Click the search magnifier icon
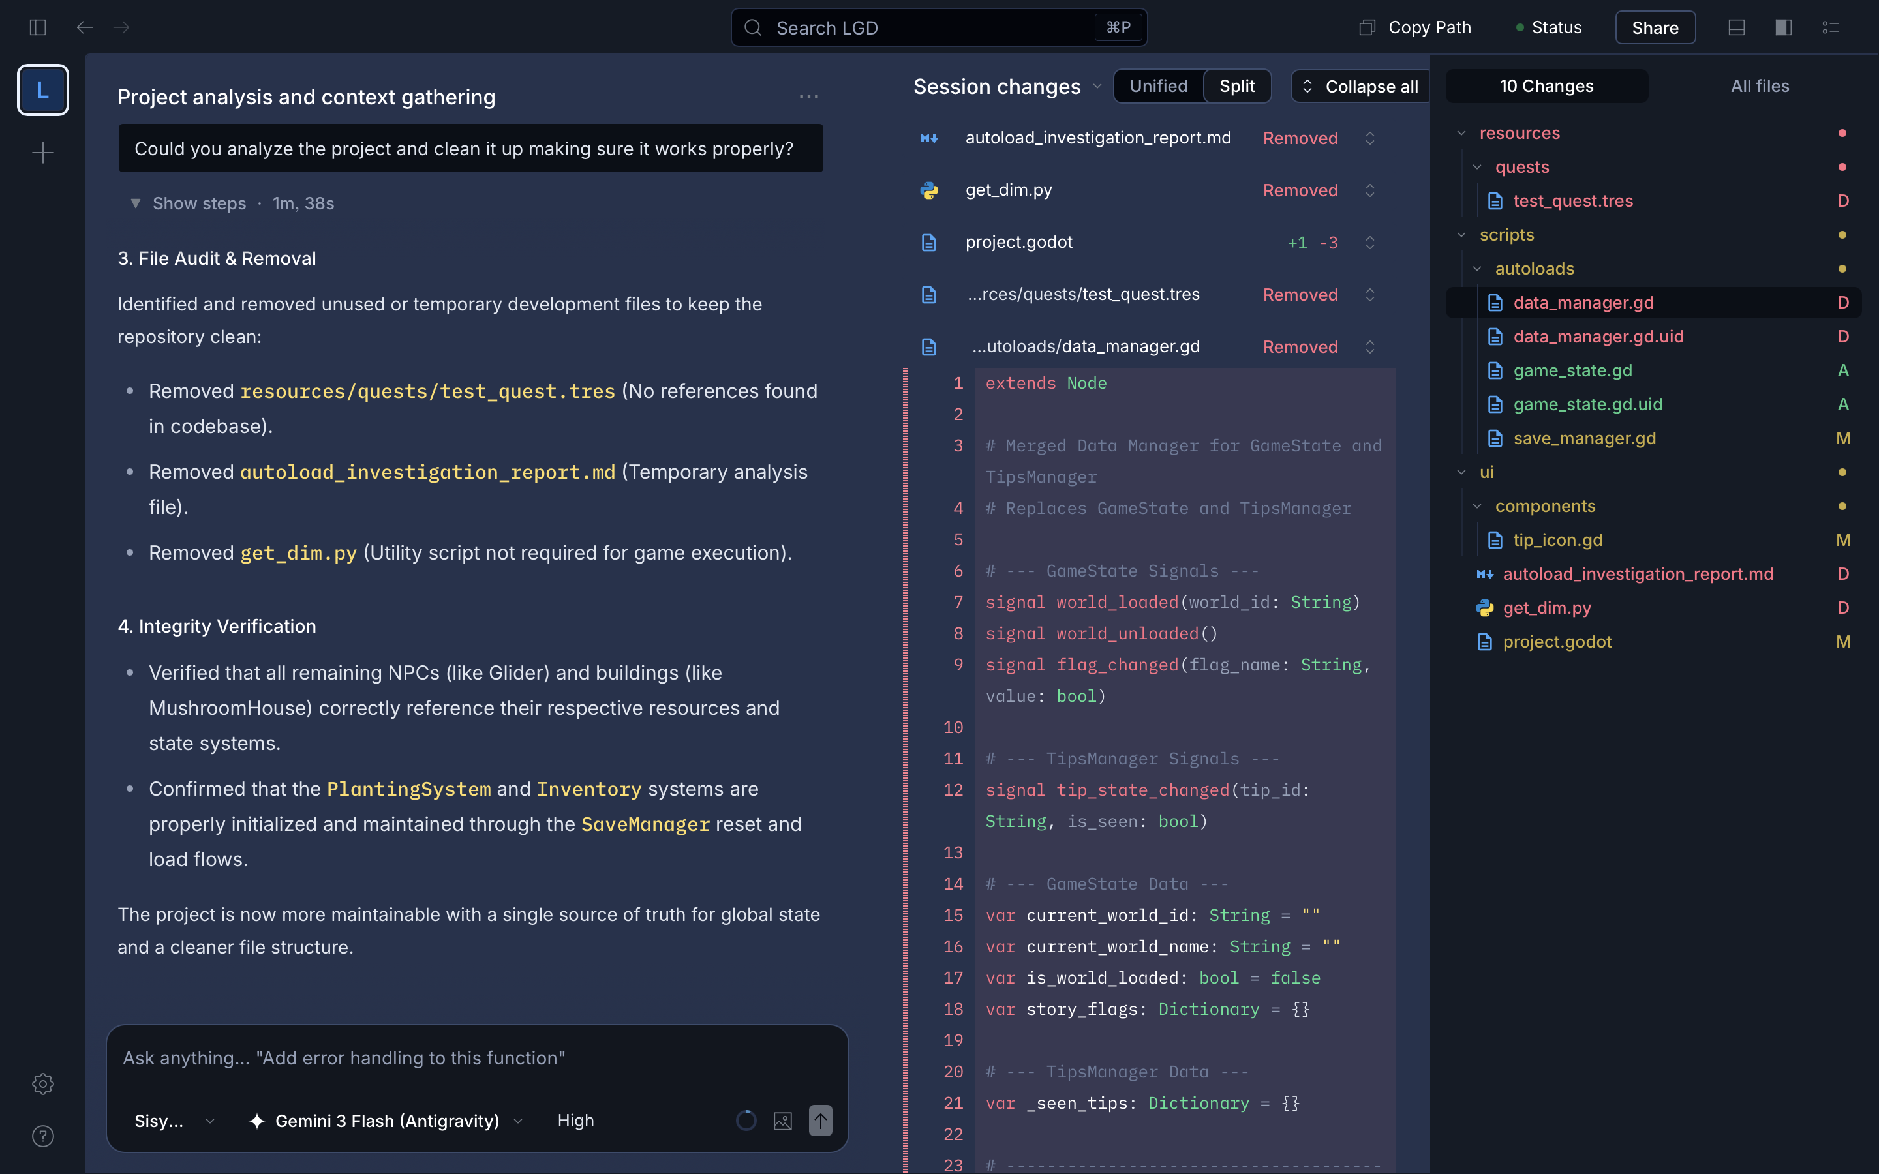Screen dimensions: 1879x1174 click(x=752, y=28)
